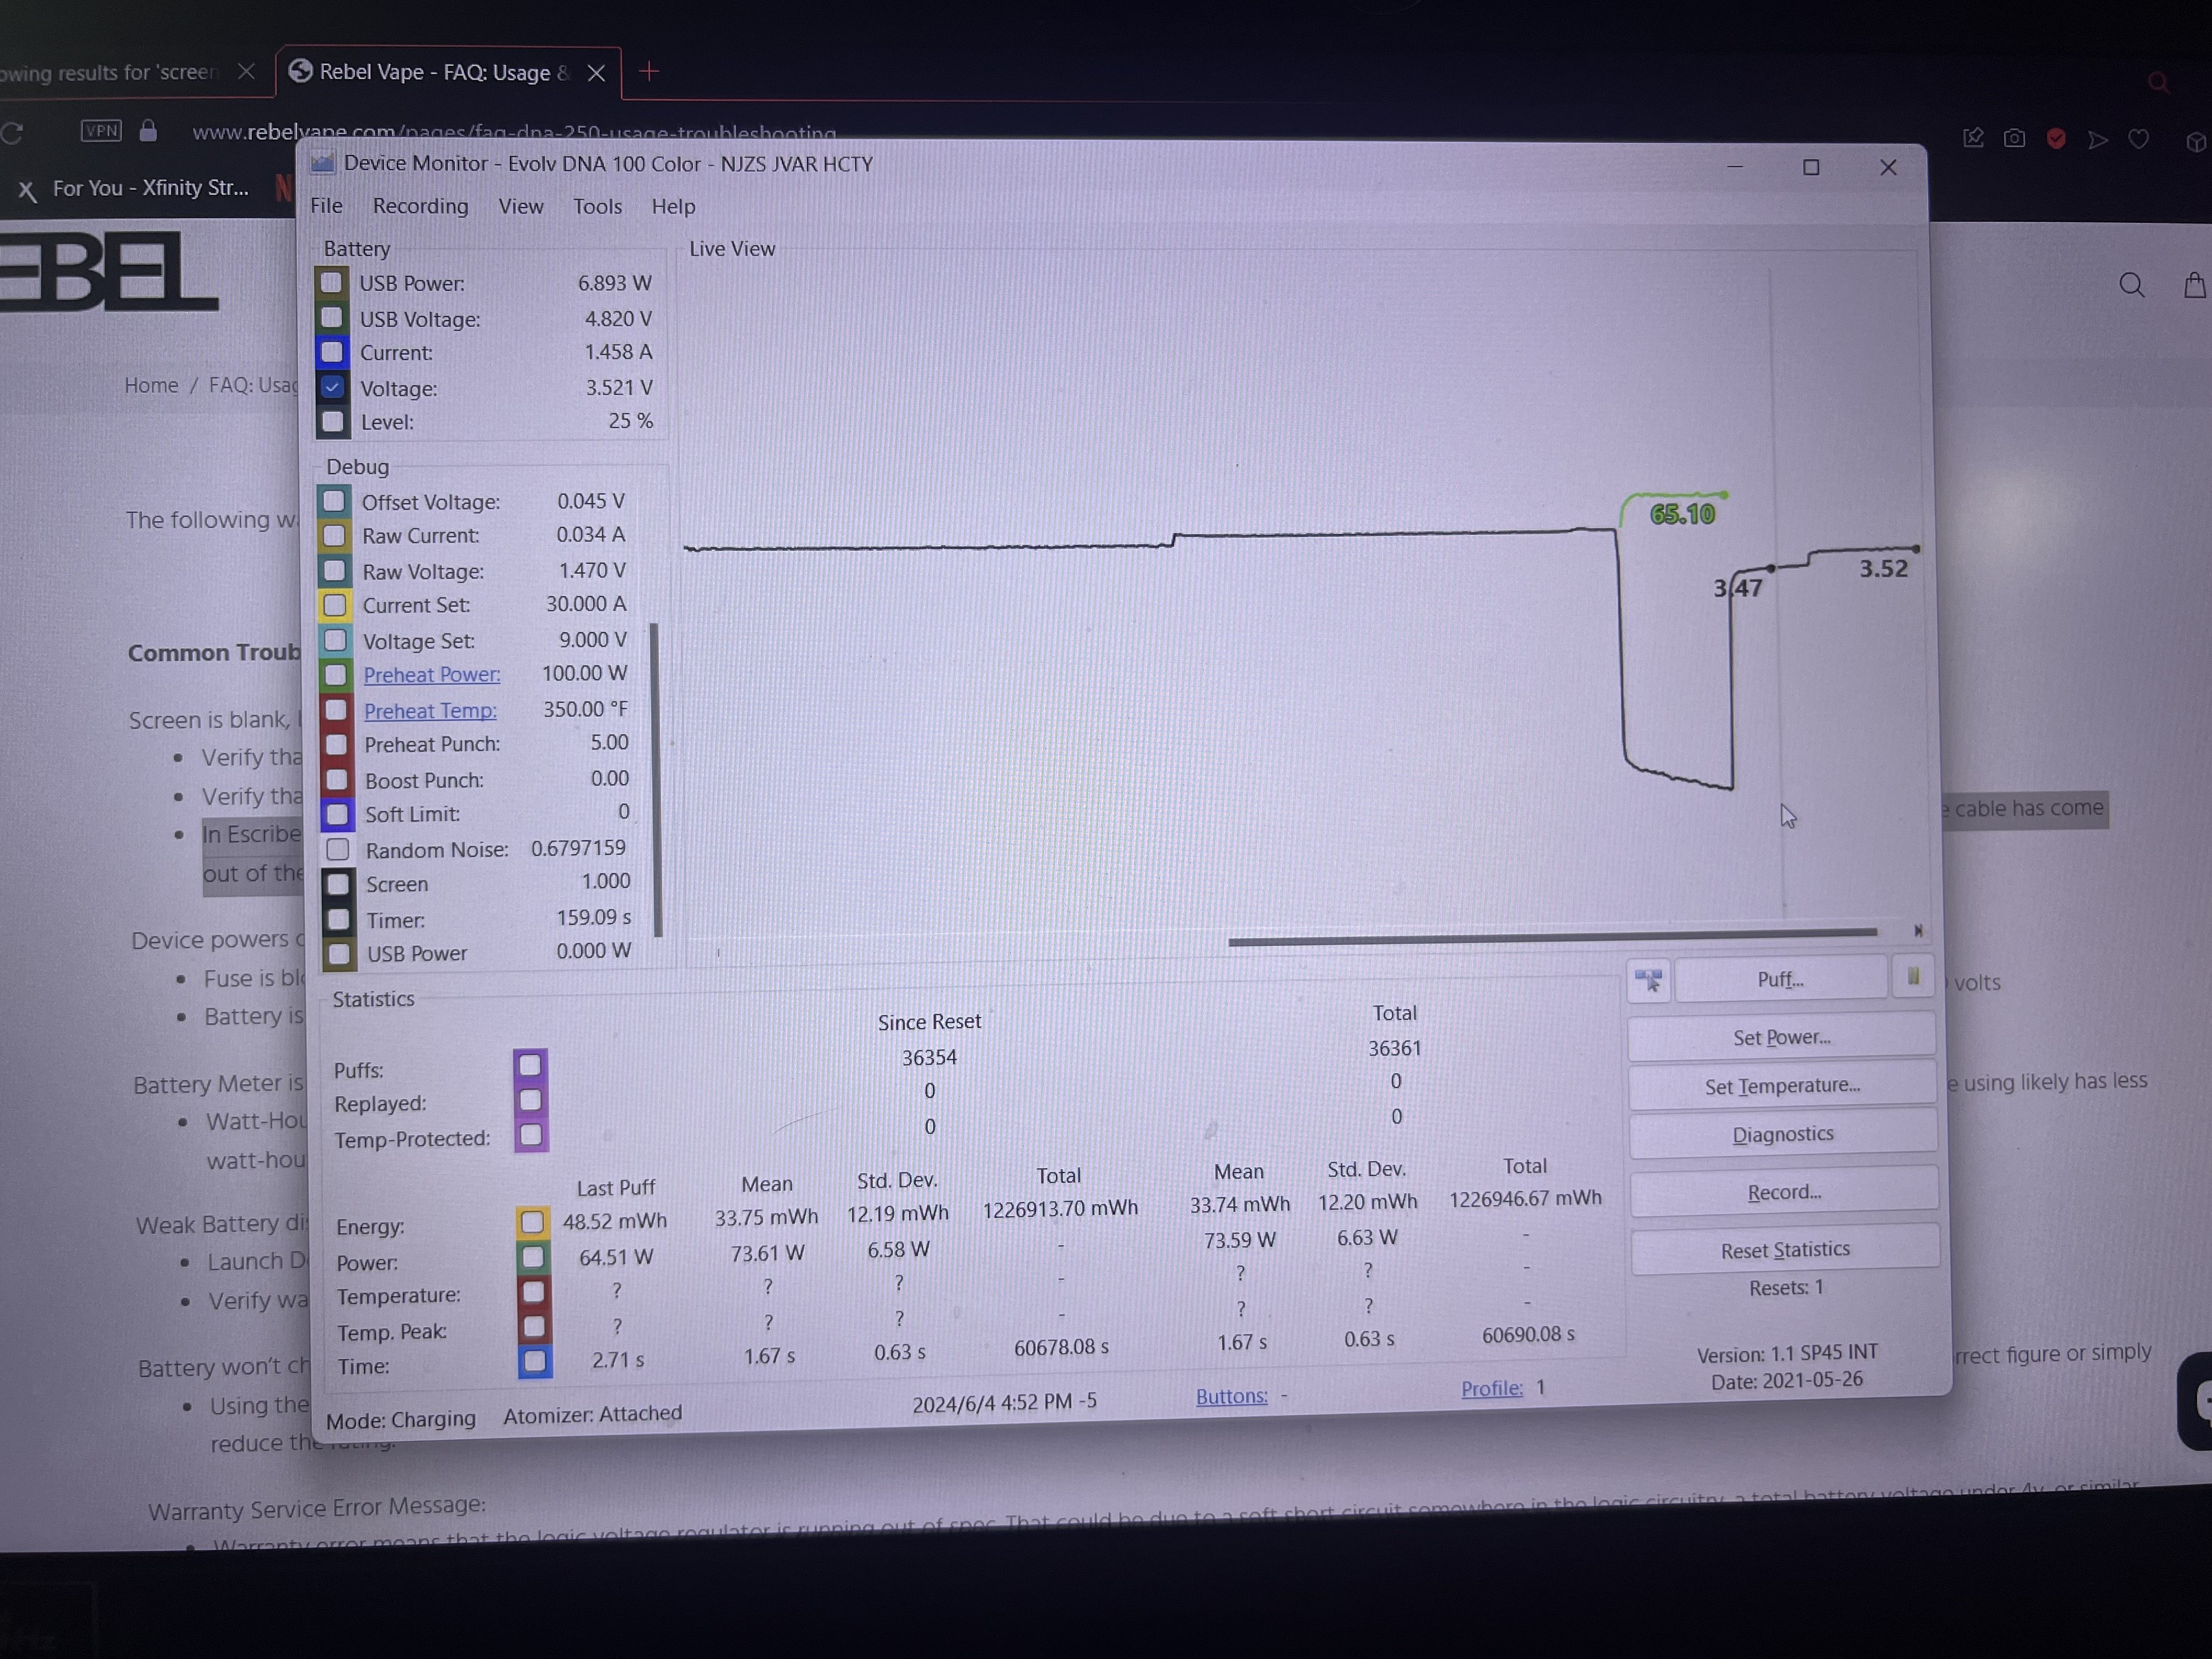
Task: Click the browser snapshot camera icon
Action: tap(2014, 139)
